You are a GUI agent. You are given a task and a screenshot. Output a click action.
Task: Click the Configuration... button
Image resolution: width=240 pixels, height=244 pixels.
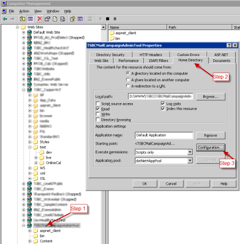pos(211,147)
